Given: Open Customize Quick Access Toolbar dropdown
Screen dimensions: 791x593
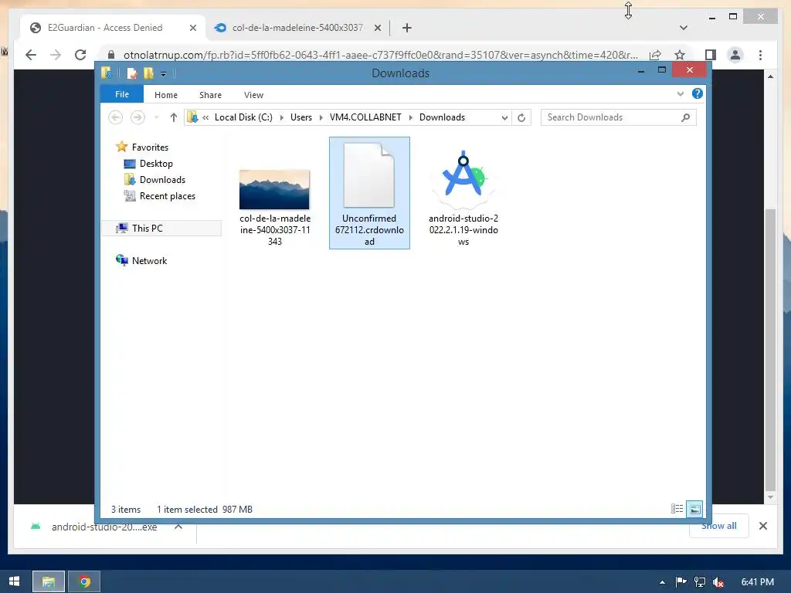Looking at the screenshot, I should pos(164,74).
